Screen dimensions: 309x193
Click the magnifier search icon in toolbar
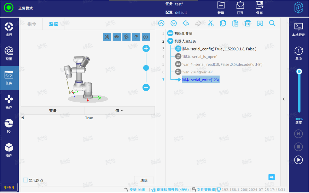click(272, 23)
